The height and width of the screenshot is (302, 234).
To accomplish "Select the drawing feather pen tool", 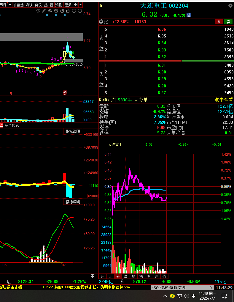I will [x=44, y=11].
